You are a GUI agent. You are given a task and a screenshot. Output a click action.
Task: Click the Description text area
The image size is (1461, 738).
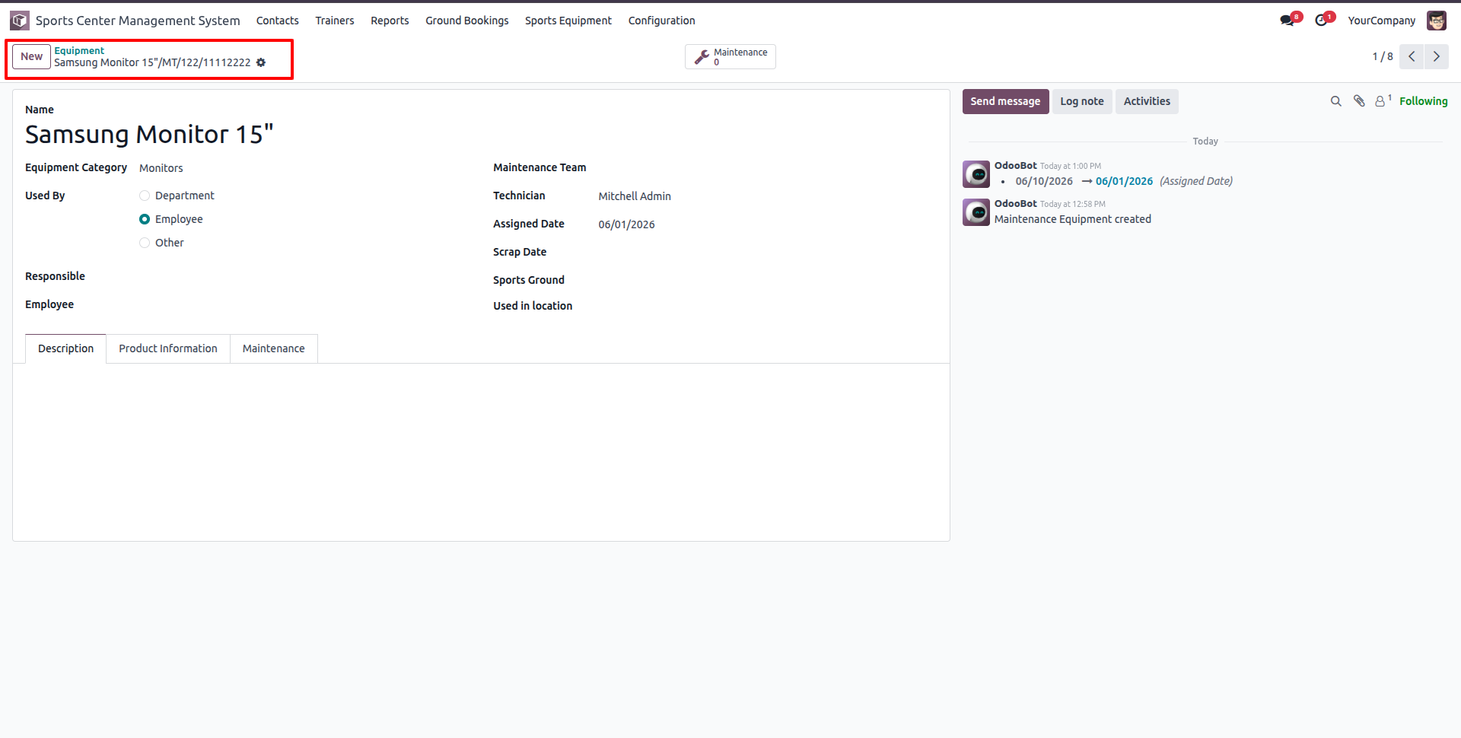pos(481,452)
